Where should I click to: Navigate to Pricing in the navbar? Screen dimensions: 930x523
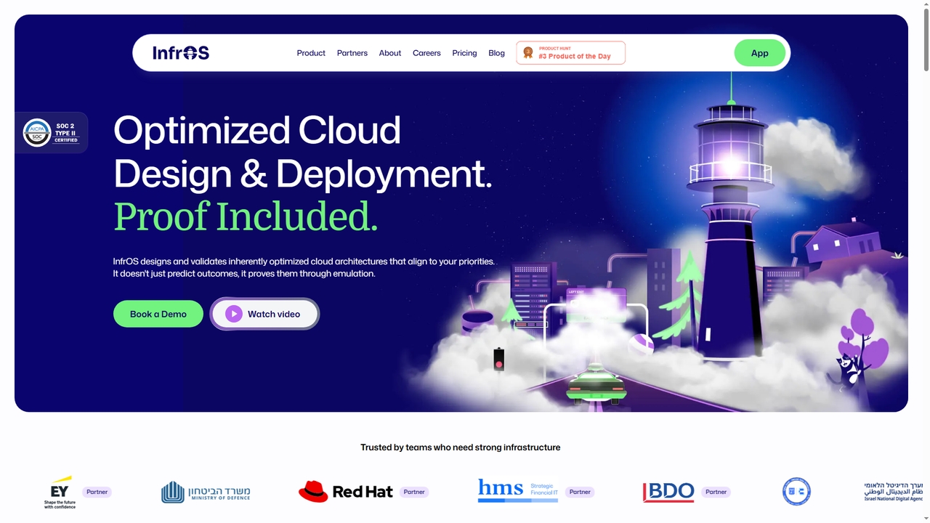(x=464, y=53)
